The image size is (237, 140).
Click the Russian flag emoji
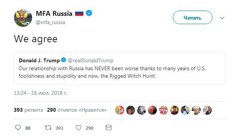tap(79, 14)
